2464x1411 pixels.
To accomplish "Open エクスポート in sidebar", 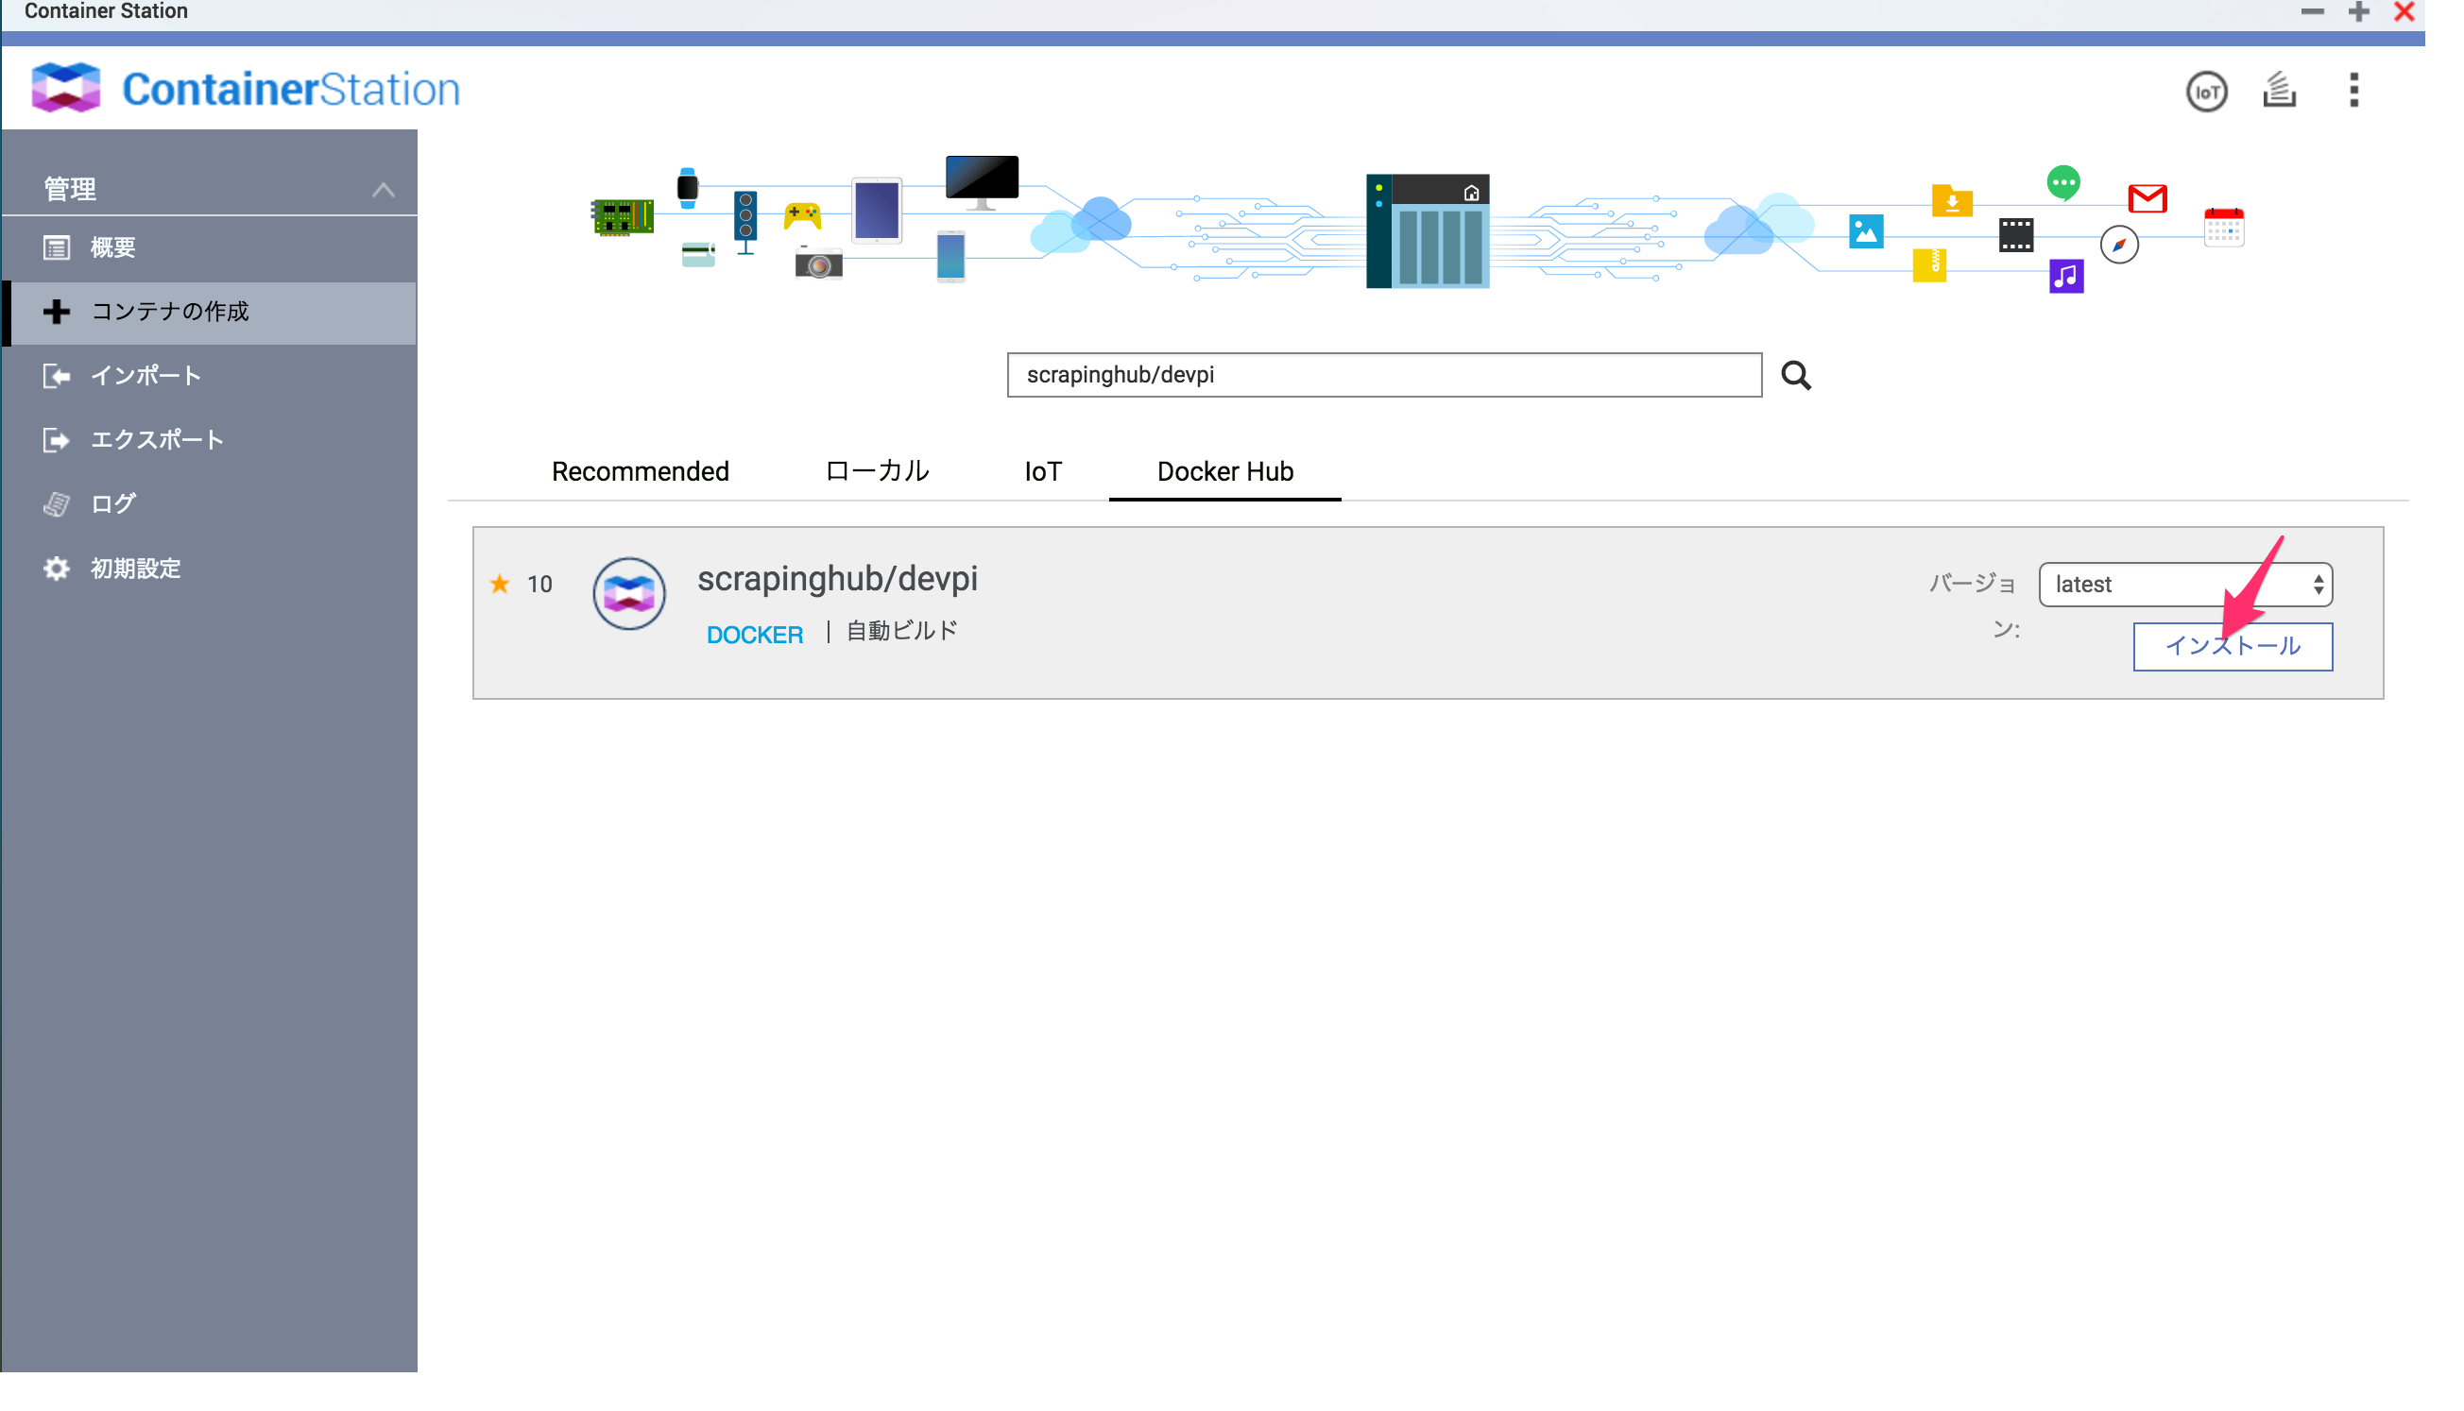I will (210, 440).
